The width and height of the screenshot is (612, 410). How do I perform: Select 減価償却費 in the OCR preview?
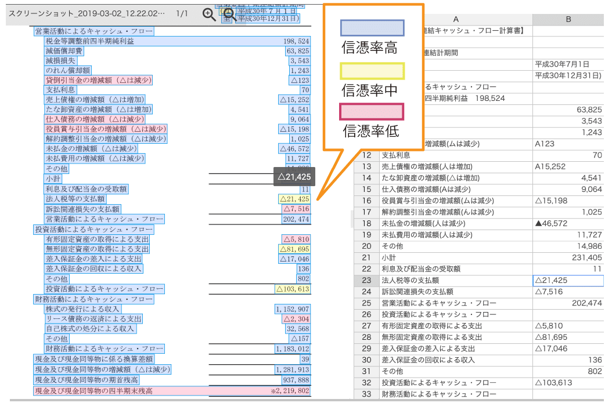point(64,50)
